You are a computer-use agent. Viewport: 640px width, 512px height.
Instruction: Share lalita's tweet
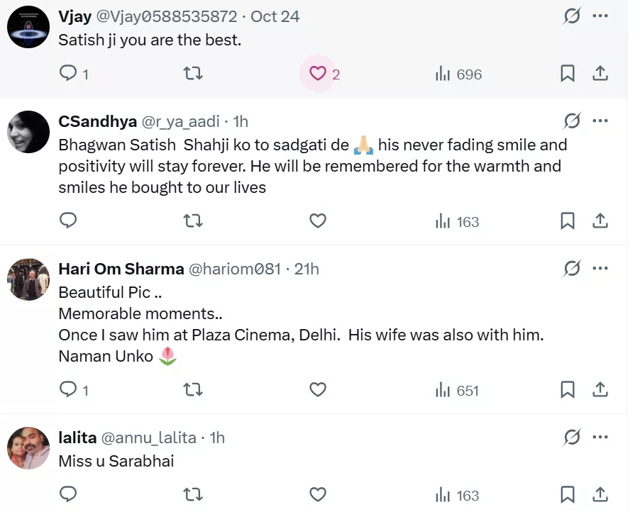pyautogui.click(x=600, y=494)
